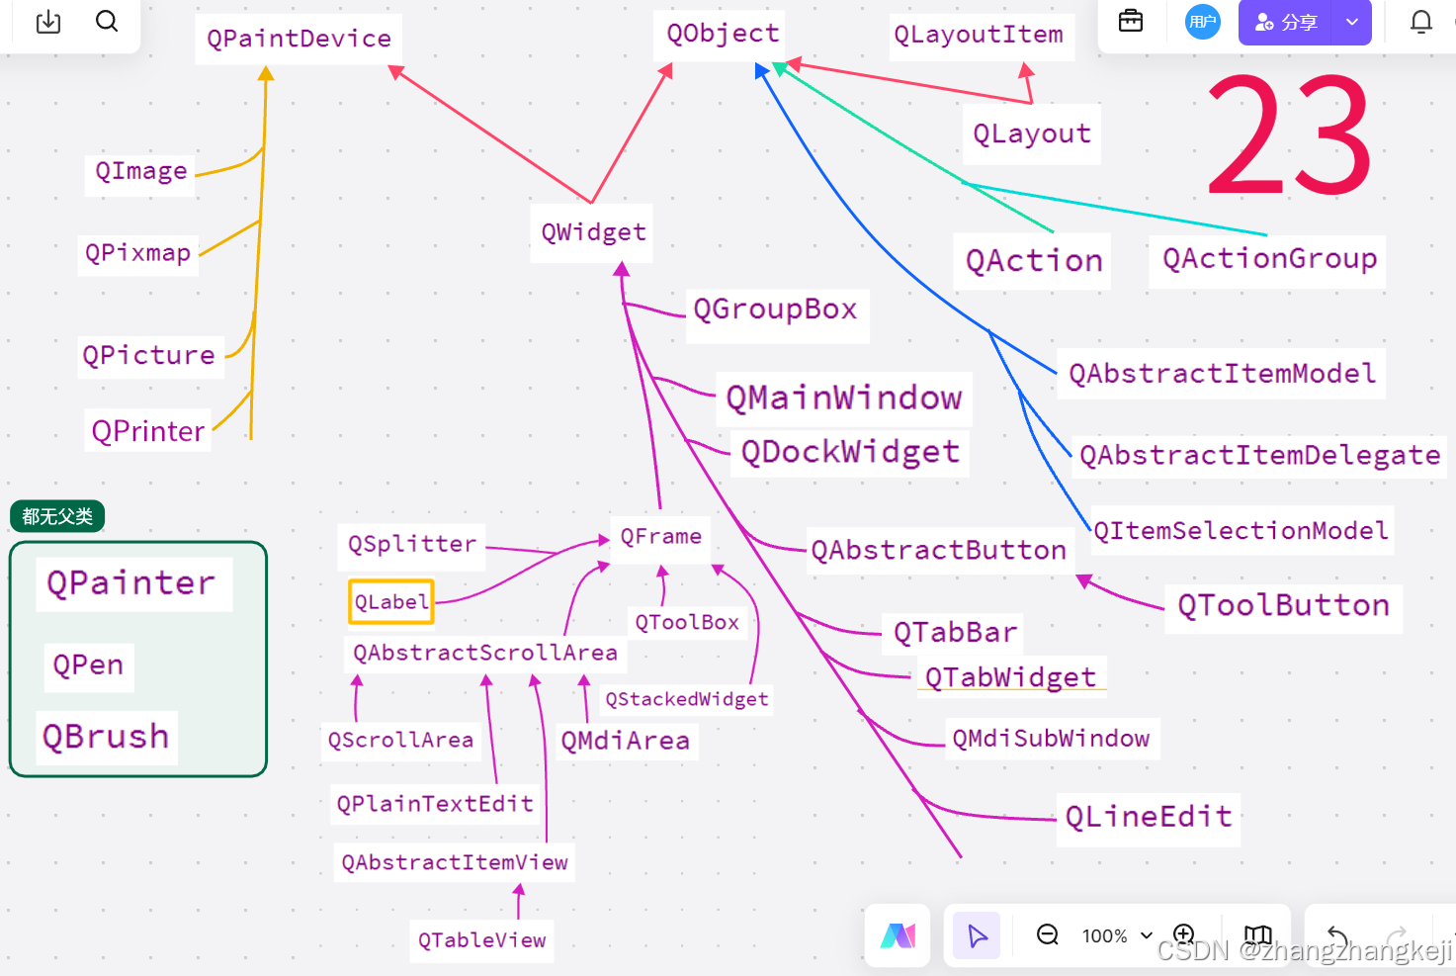The image size is (1456, 976).
Task: Zoom in with the plus magnifier
Action: pos(1184,934)
